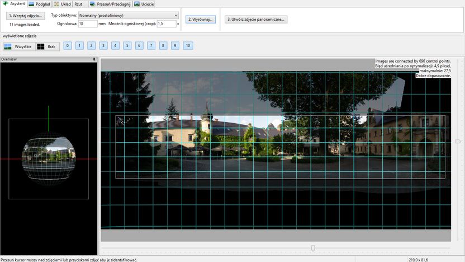The height and width of the screenshot is (262, 465).
Task: Click the 2. Wyrównaj button
Action: coord(201,19)
